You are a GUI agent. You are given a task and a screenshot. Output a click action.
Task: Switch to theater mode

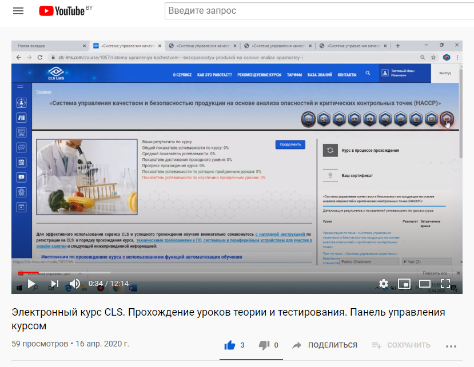click(425, 284)
